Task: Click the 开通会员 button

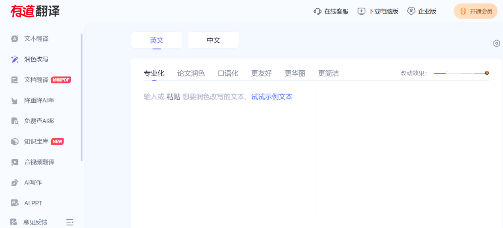Action: coord(476,11)
